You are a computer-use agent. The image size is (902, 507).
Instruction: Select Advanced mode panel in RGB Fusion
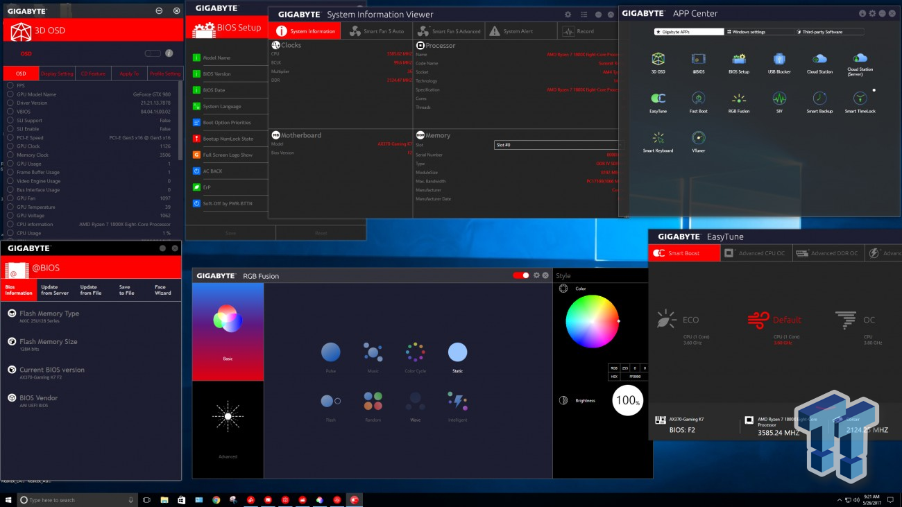click(x=228, y=429)
